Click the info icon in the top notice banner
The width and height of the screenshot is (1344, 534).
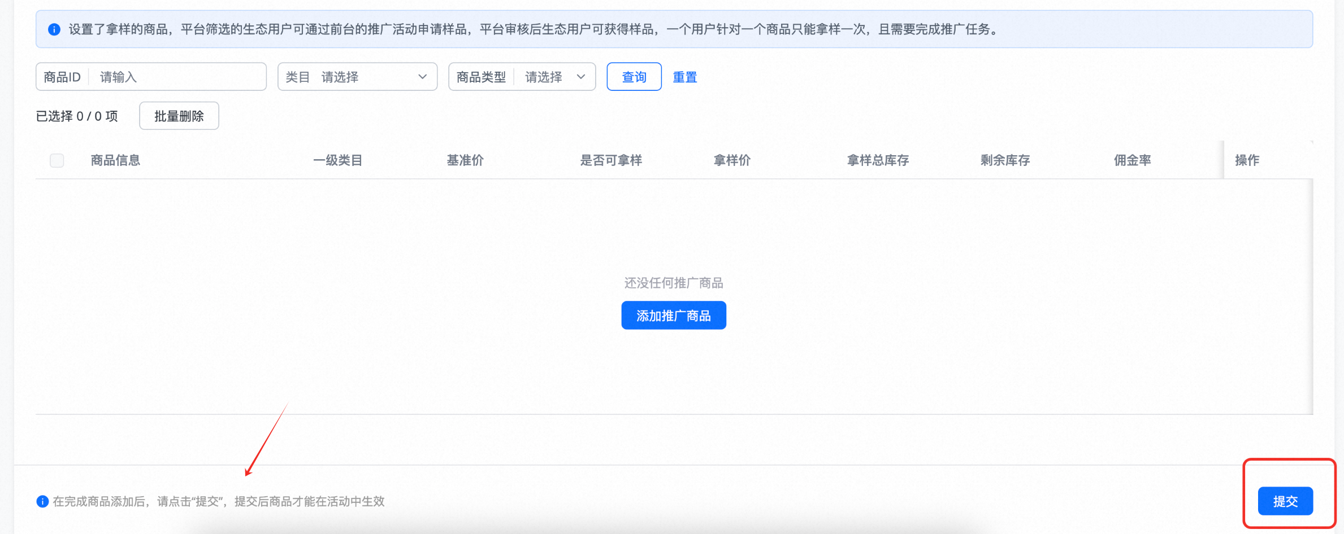coord(54,29)
